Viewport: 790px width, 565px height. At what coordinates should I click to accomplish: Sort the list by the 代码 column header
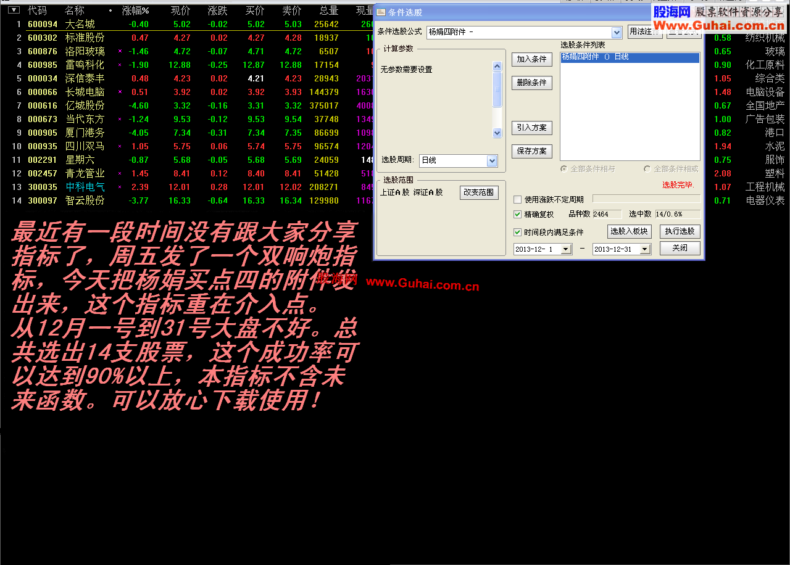37,10
